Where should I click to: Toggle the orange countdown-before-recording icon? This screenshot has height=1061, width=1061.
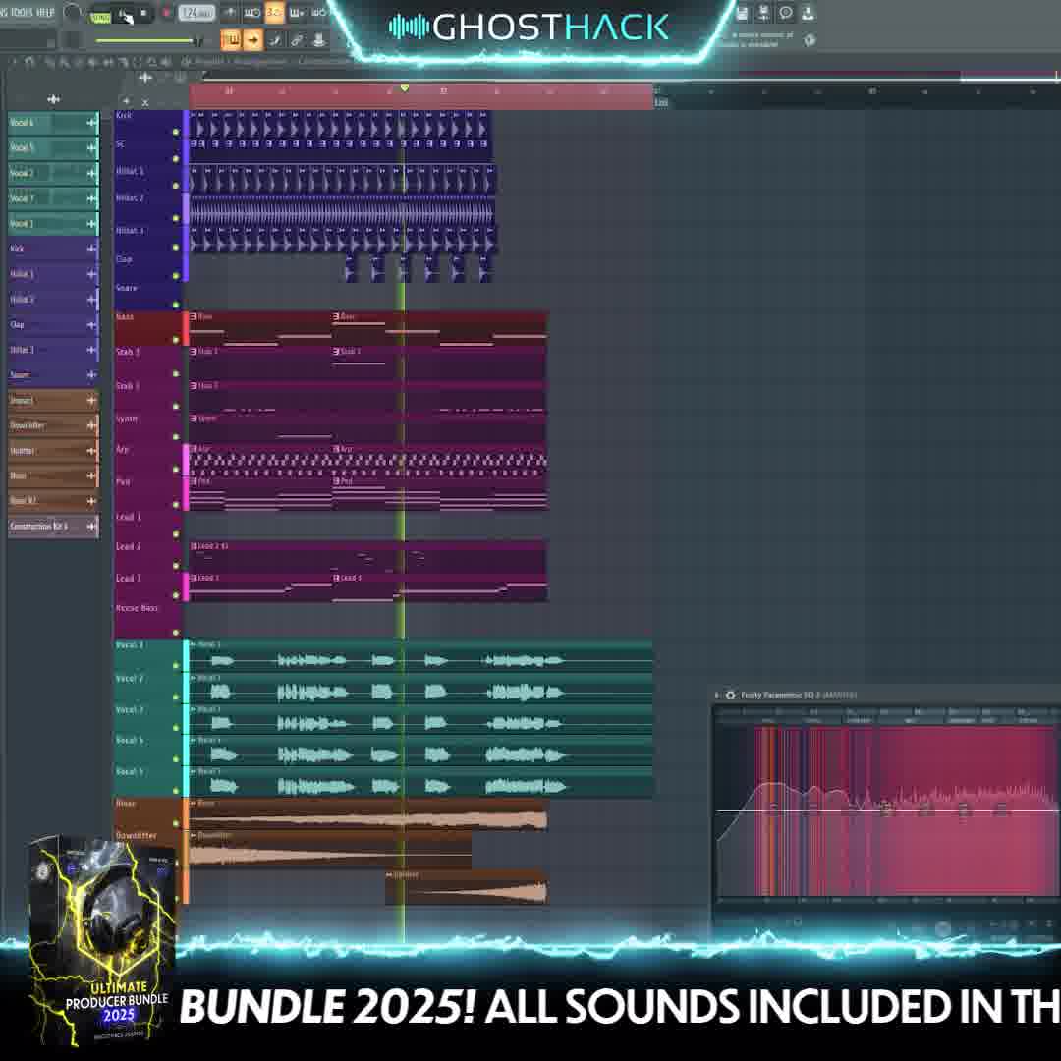point(274,12)
